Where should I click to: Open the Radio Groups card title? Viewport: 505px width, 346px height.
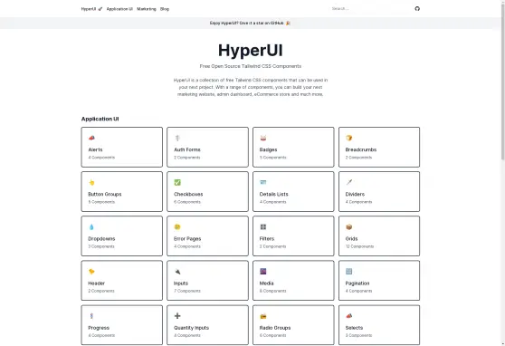(x=275, y=328)
